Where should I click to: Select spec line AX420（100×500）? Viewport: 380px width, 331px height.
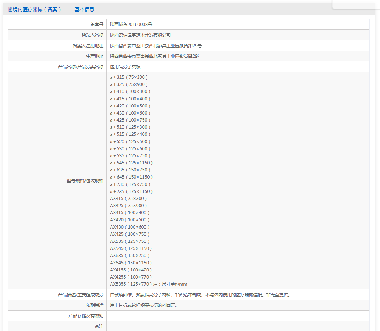[x=130, y=220]
